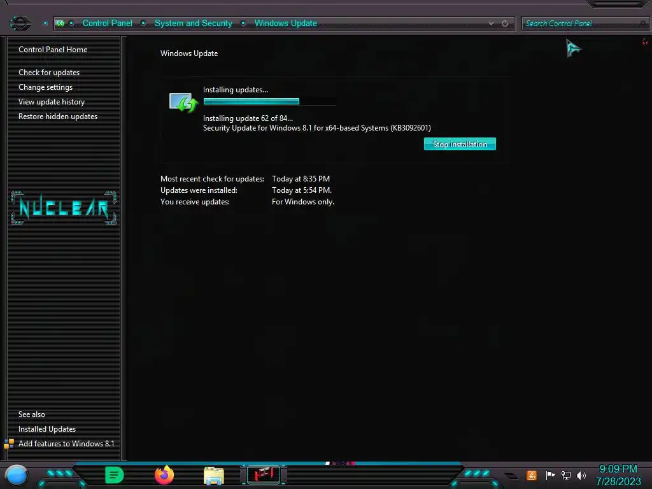Open Change settings link
Viewport: 652px width, 489px height.
(x=45, y=87)
